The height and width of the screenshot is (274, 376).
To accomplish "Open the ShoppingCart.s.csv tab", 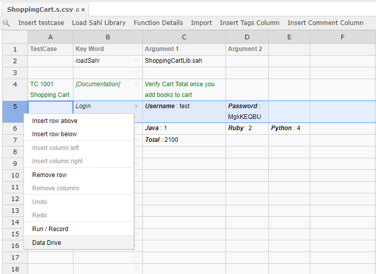I will click(39, 10).
